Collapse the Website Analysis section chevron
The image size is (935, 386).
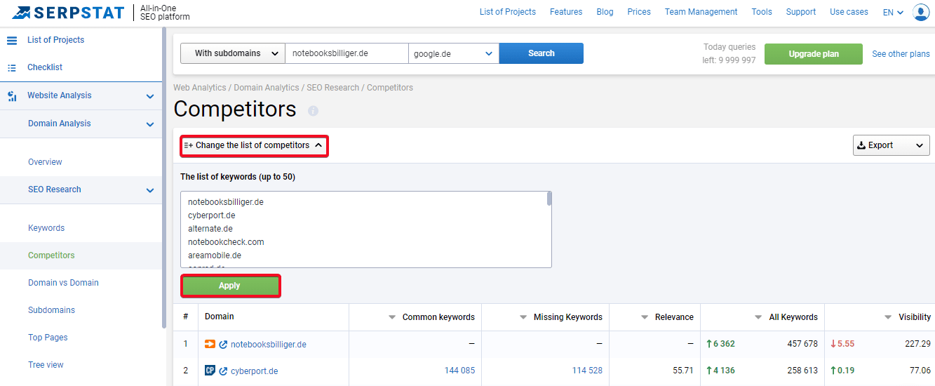tap(149, 97)
